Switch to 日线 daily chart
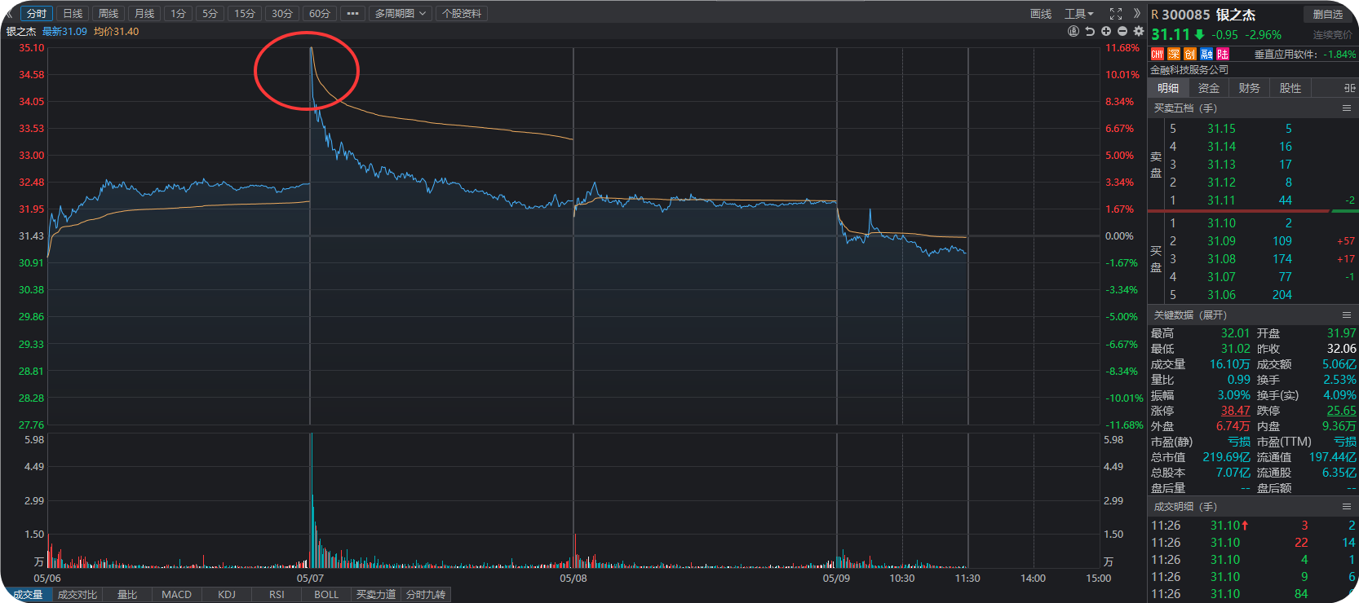 pyautogui.click(x=73, y=13)
